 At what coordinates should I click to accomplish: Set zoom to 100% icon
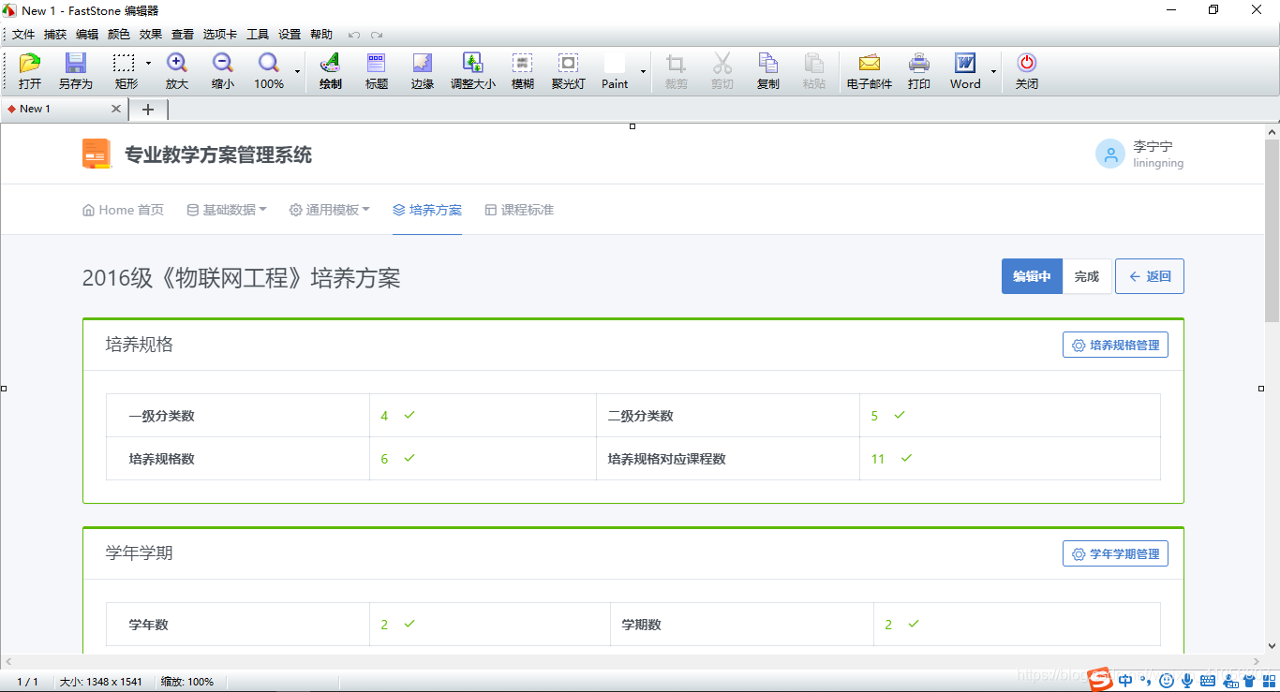(x=269, y=71)
